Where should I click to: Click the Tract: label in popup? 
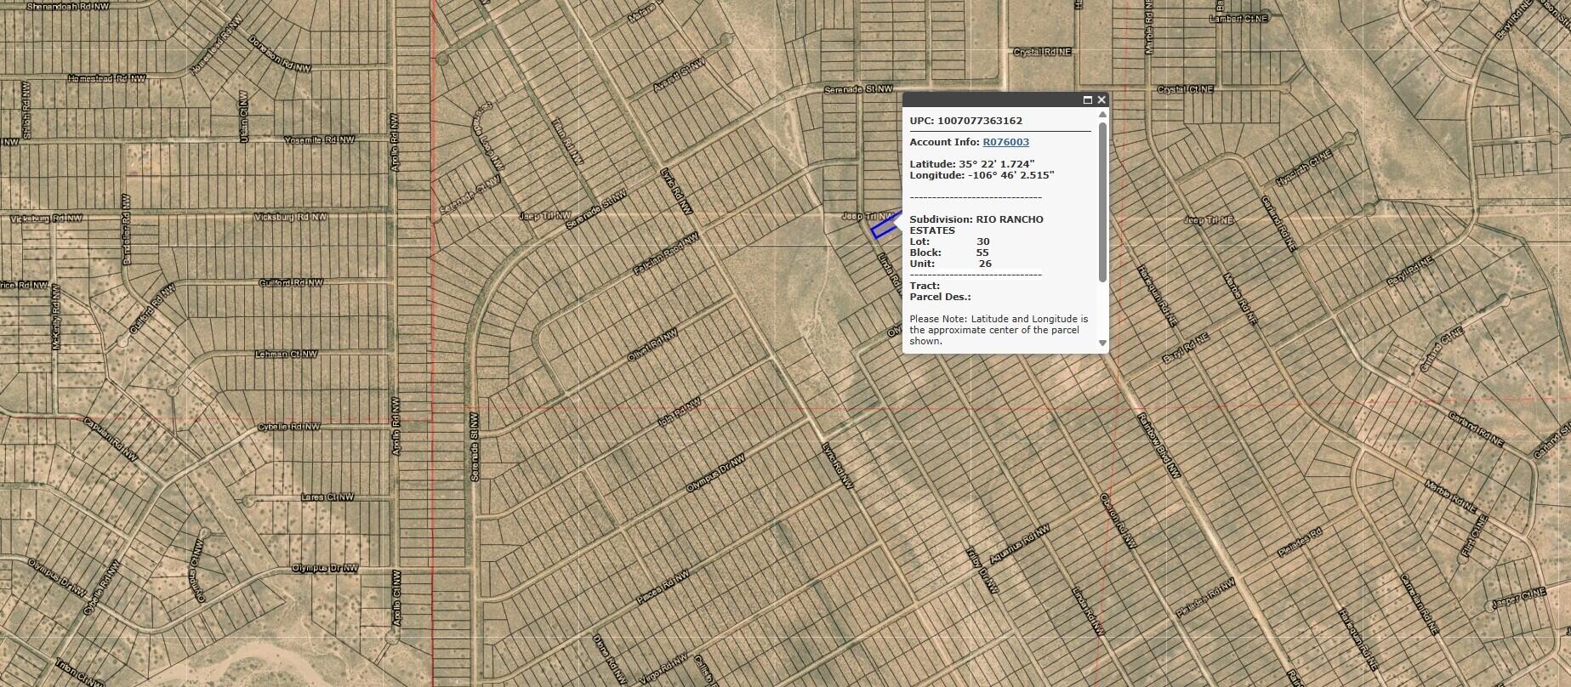pos(925,286)
